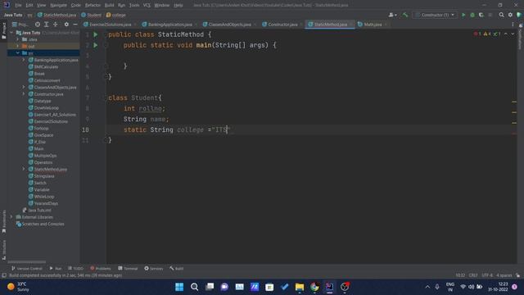524x295 pixels.
Task: Open IntelliJ IDEA in Windows taskbar
Action: (x=329, y=287)
